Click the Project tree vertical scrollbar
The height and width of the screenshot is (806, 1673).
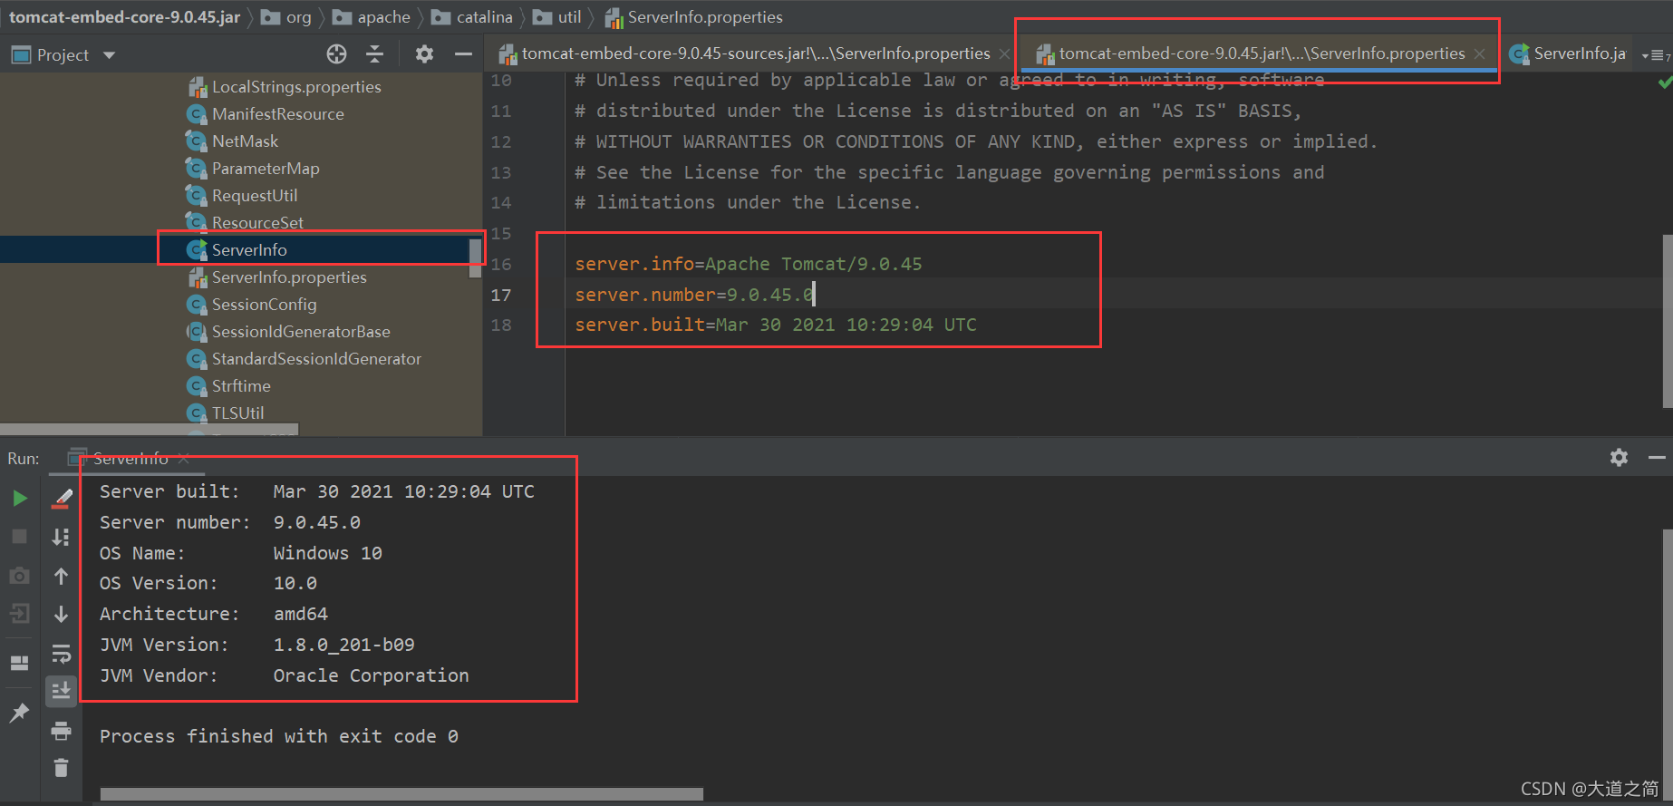pyautogui.click(x=475, y=258)
